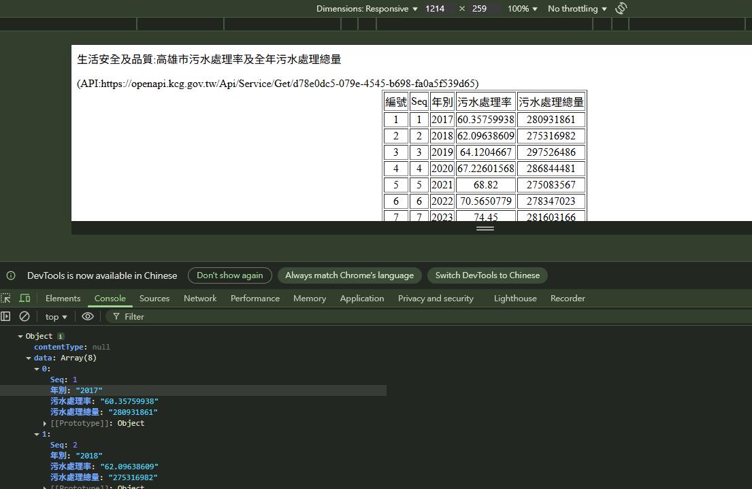Choose Always match Chrome's language

point(349,275)
